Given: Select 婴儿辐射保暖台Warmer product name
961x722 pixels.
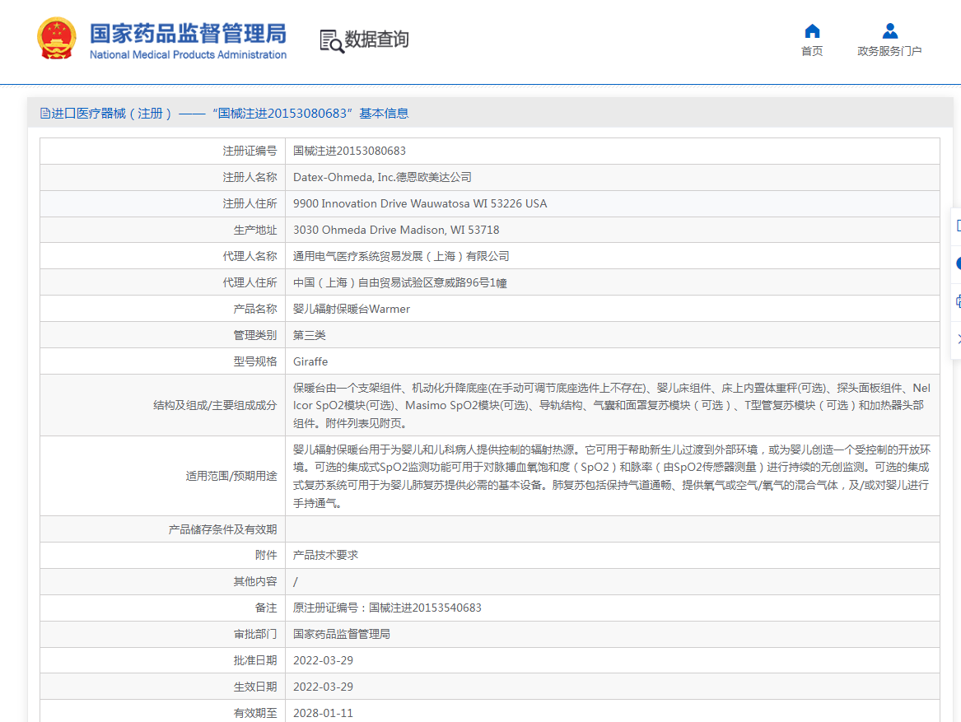Looking at the screenshot, I should [x=351, y=309].
